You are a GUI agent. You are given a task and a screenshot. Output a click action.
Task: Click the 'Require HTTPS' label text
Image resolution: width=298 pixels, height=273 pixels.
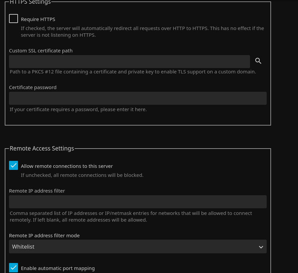coord(38,19)
